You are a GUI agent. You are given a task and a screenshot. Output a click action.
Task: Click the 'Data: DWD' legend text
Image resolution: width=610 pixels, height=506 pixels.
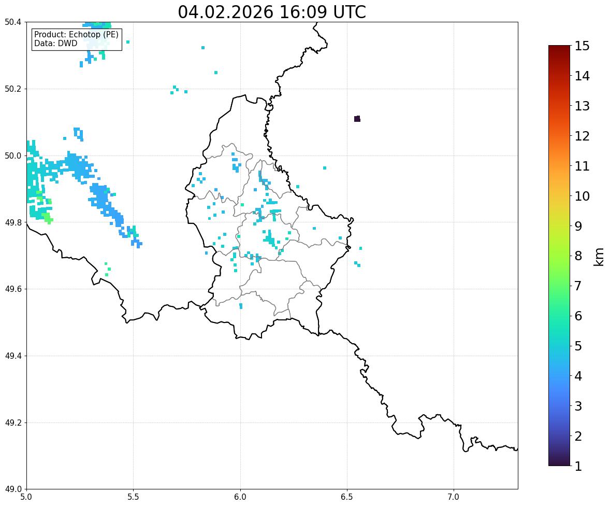(55, 43)
